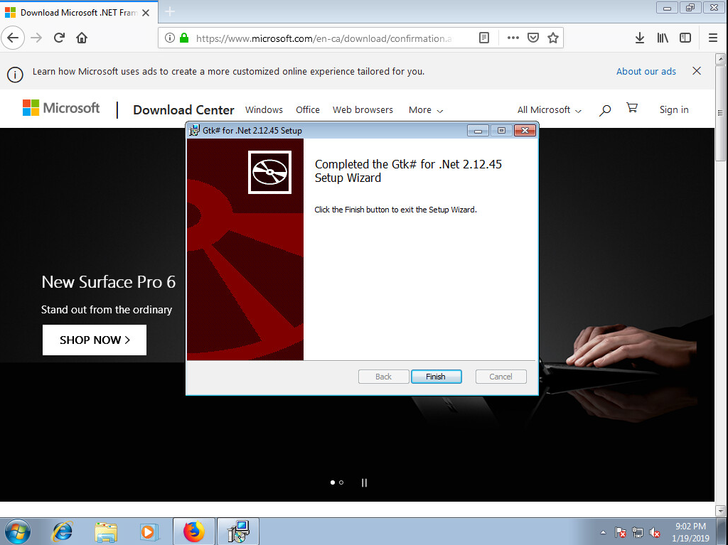Select the first carousel slide dot
Viewport: 728px width, 545px height.
333,482
